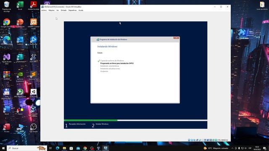Open Papelera de reciclaje on desktop
Viewport: 269px width, 151px height.
7,7
